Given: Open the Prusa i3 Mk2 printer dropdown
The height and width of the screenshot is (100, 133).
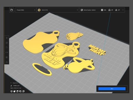Looking at the screenshot, I should coord(26,10).
